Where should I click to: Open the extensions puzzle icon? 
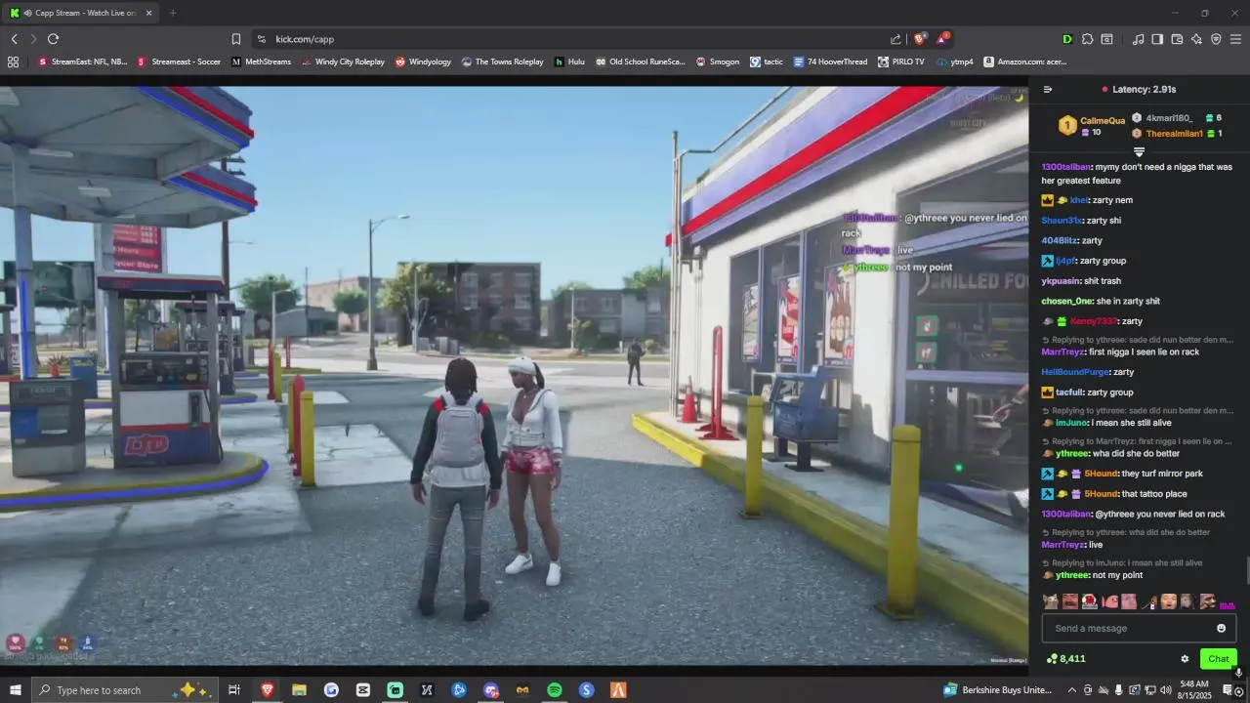1087,39
